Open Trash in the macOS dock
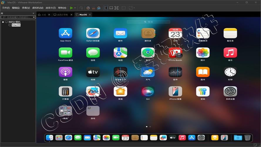Screen dimensions: 261x147 coord(247,138)
